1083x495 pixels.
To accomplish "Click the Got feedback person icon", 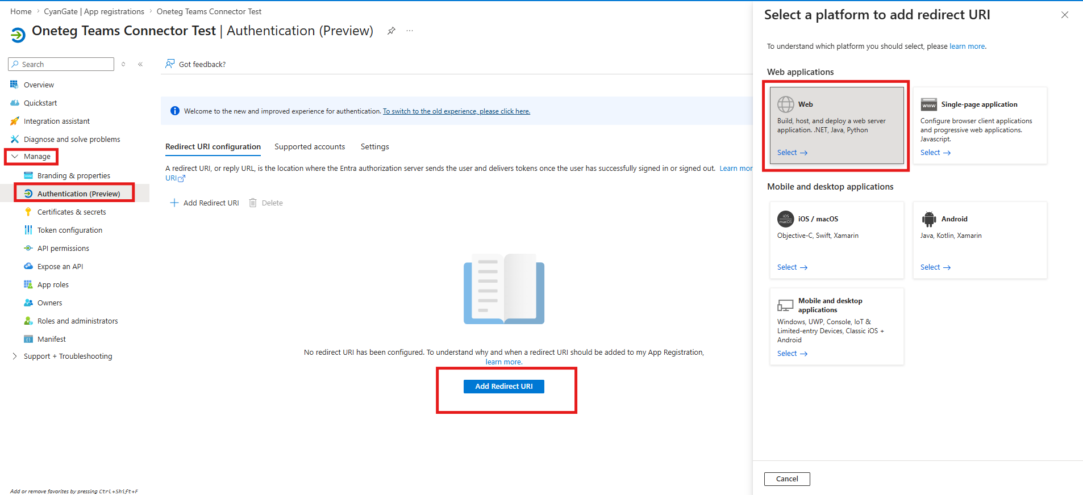I will click(170, 64).
